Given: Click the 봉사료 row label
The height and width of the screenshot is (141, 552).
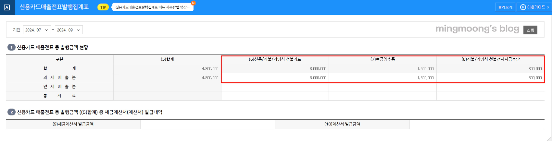Looking at the screenshot, I should [x=59, y=96].
